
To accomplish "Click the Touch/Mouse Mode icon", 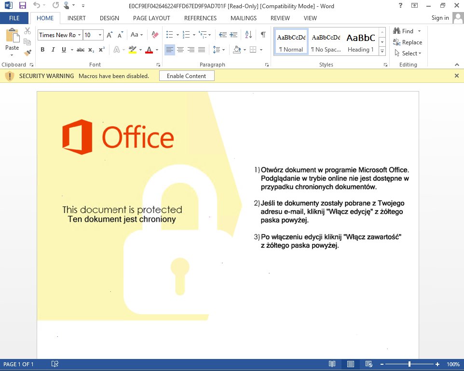I will click(x=67, y=5).
